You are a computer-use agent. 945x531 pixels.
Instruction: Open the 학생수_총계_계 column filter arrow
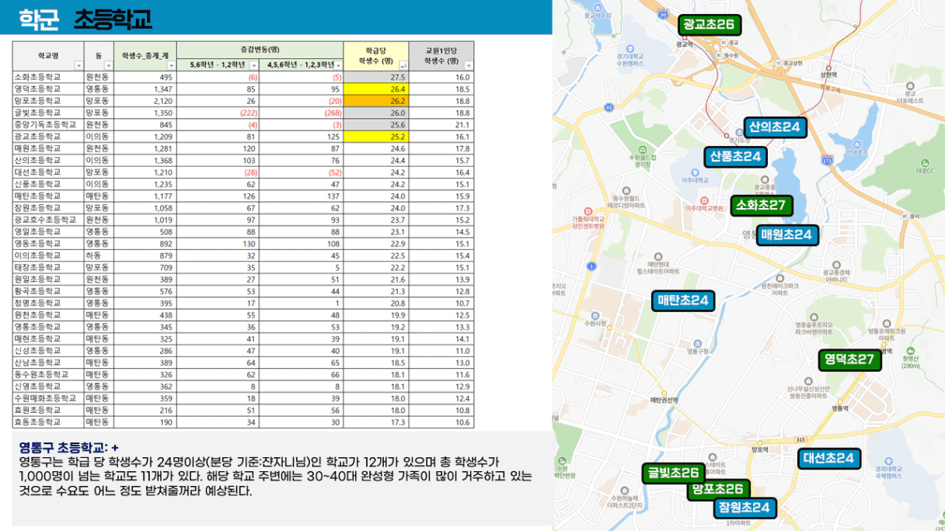pyautogui.click(x=172, y=67)
